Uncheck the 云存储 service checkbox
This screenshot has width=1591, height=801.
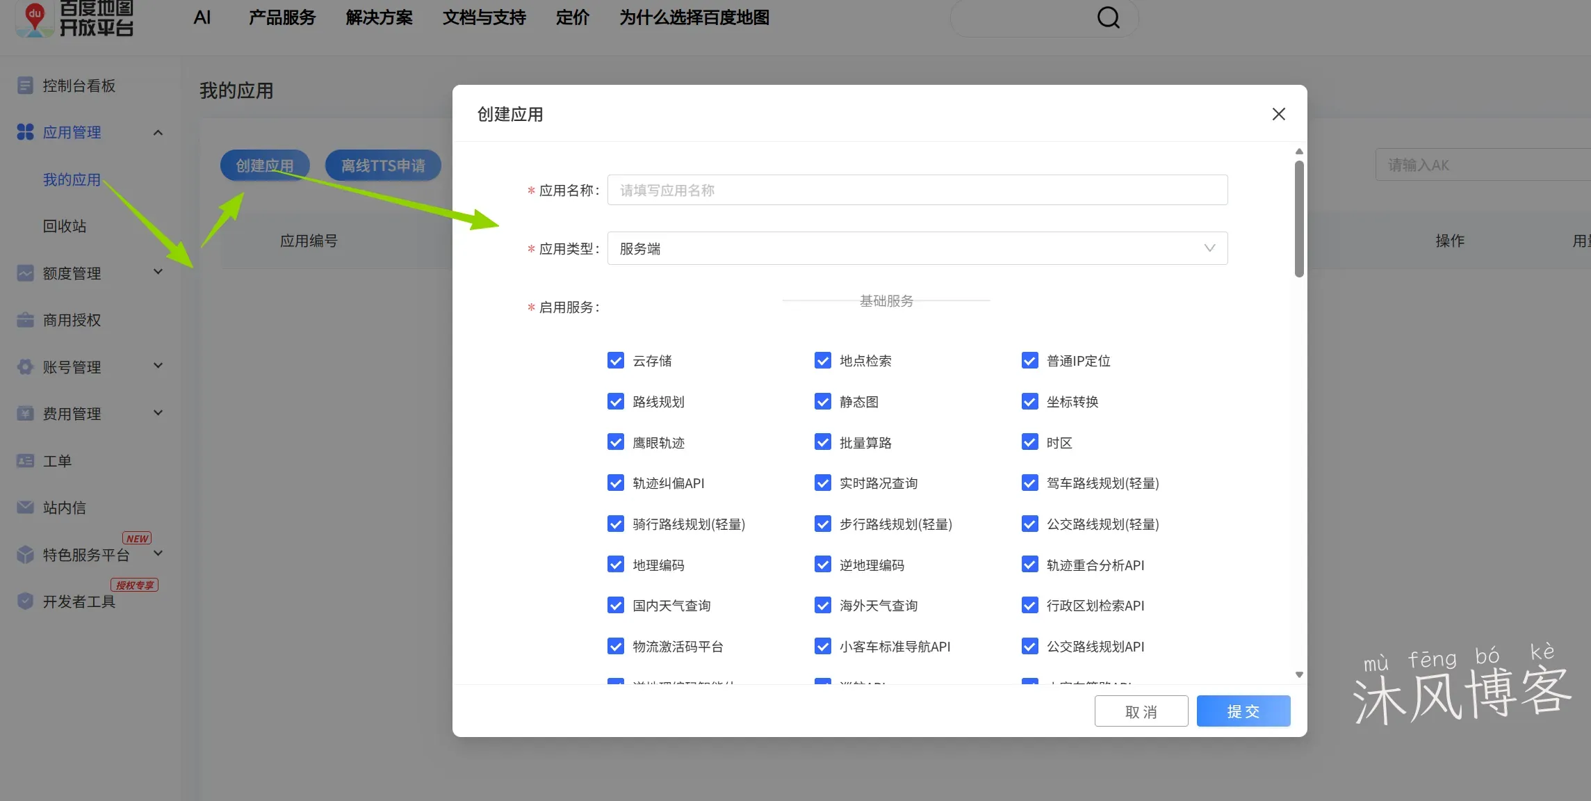coord(616,360)
